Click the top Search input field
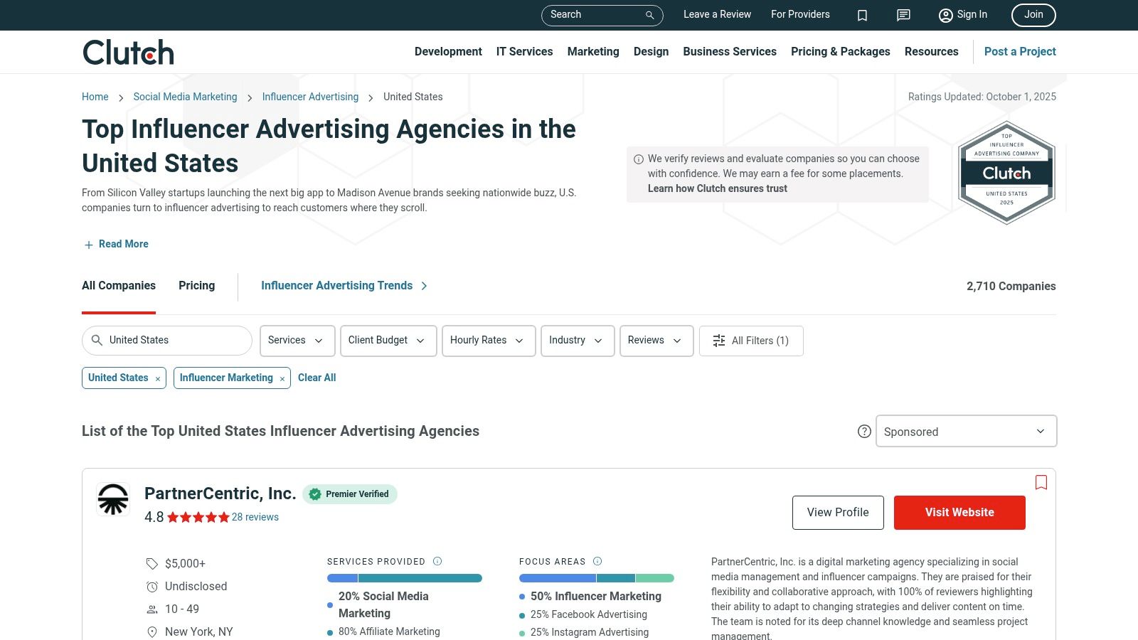 602,15
